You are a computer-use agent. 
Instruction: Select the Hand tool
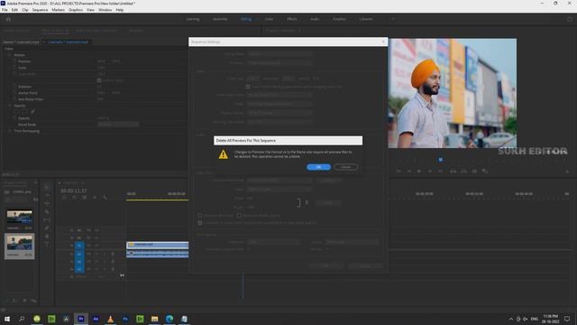[x=47, y=237]
